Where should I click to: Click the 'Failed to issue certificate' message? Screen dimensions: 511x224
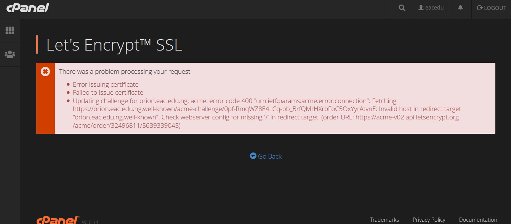tap(108, 92)
